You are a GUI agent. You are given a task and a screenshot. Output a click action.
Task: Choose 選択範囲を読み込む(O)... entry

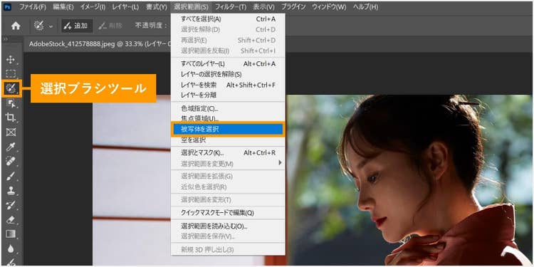click(228, 226)
